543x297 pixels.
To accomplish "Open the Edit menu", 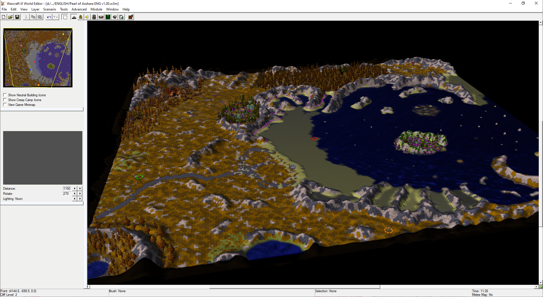I will 14,9.
